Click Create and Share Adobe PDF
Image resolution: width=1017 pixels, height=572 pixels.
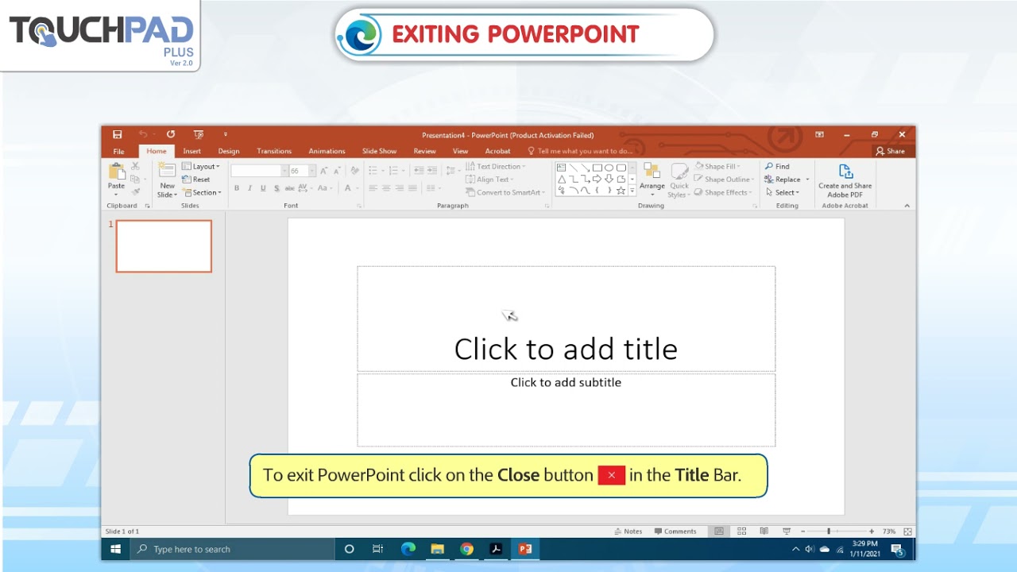coord(845,181)
